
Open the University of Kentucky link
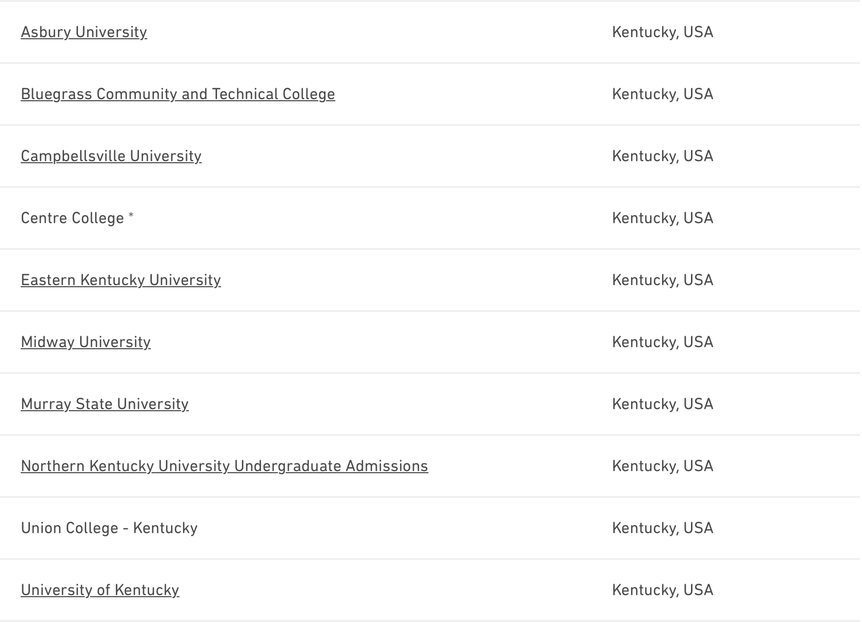(x=100, y=590)
